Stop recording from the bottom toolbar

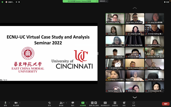pyautogui.click(x=96, y=103)
